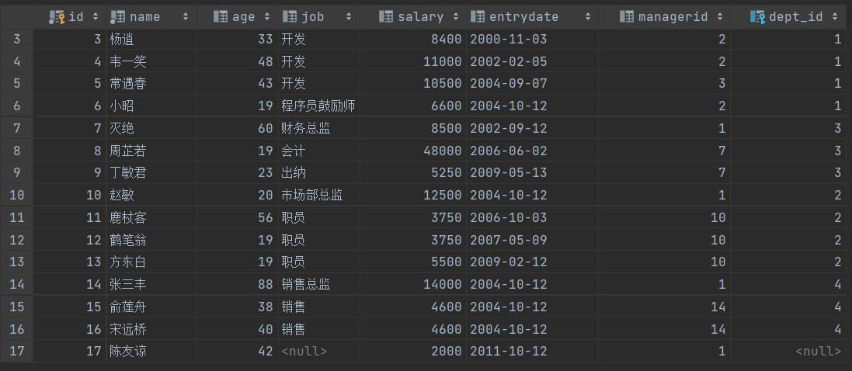Click the salary cell 48000

point(413,151)
